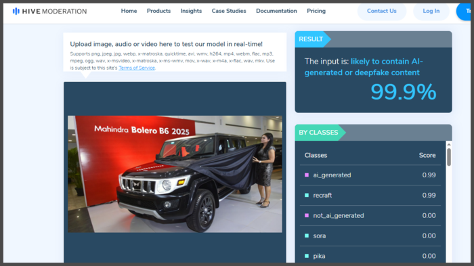Screen dimensions: 474x266
Task: Click the teal swatch beside pika
Action: pos(307,256)
